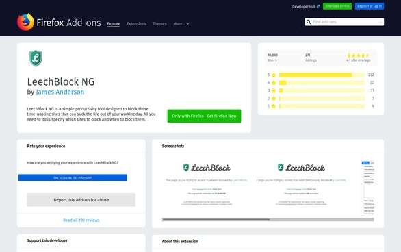
Task: Click the About this extension heading
Action: (180, 241)
